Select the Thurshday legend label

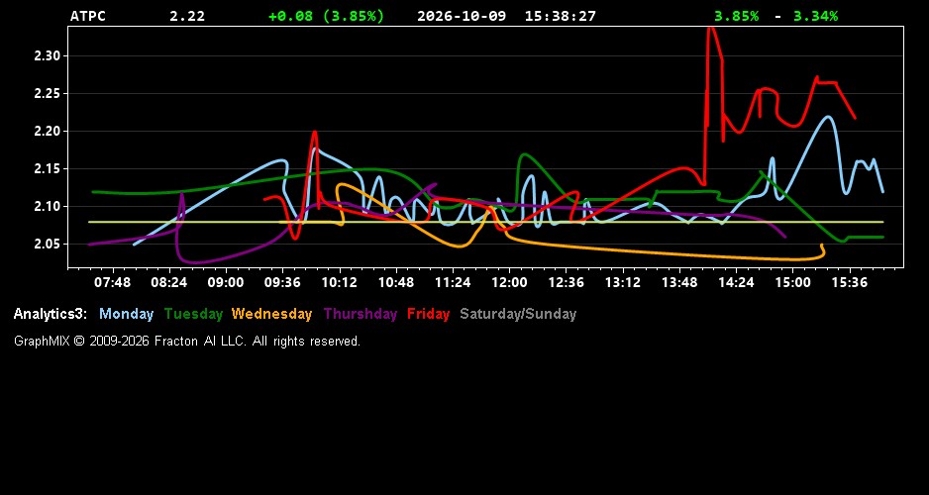[x=361, y=315]
